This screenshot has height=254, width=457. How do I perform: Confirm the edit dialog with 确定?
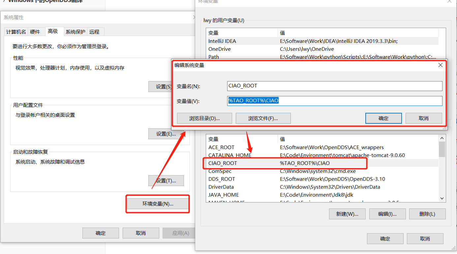[383, 118]
